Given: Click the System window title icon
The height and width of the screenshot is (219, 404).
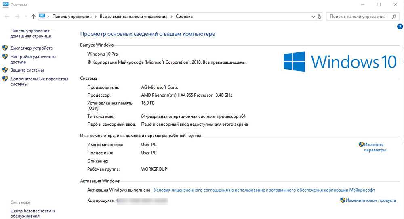Looking at the screenshot, I should click(5, 4).
